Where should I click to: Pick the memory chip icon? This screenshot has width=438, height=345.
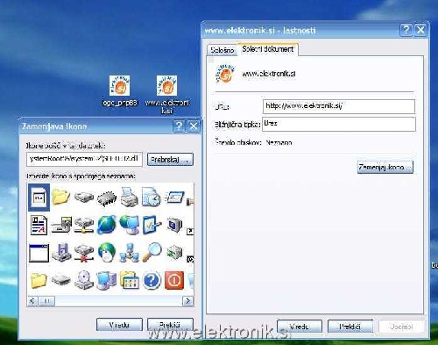[x=107, y=198]
